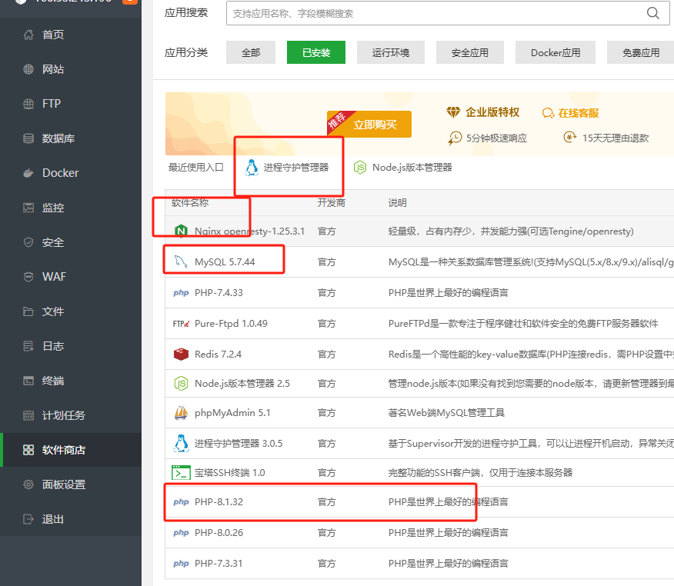This screenshot has height=586, width=674.
Task: Click into the 应用搜索 input field
Action: click(x=448, y=13)
